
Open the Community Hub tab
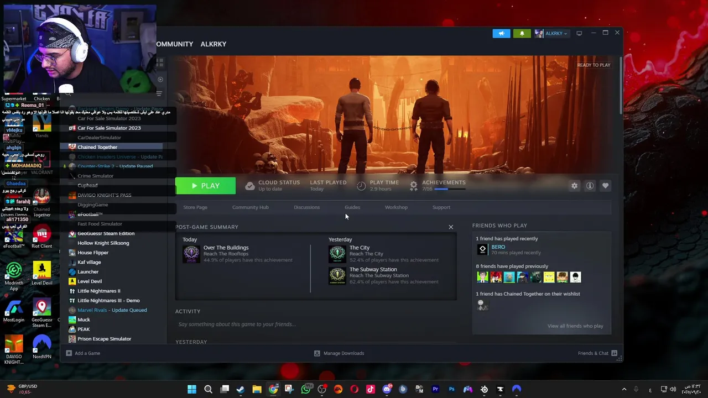pos(250,207)
